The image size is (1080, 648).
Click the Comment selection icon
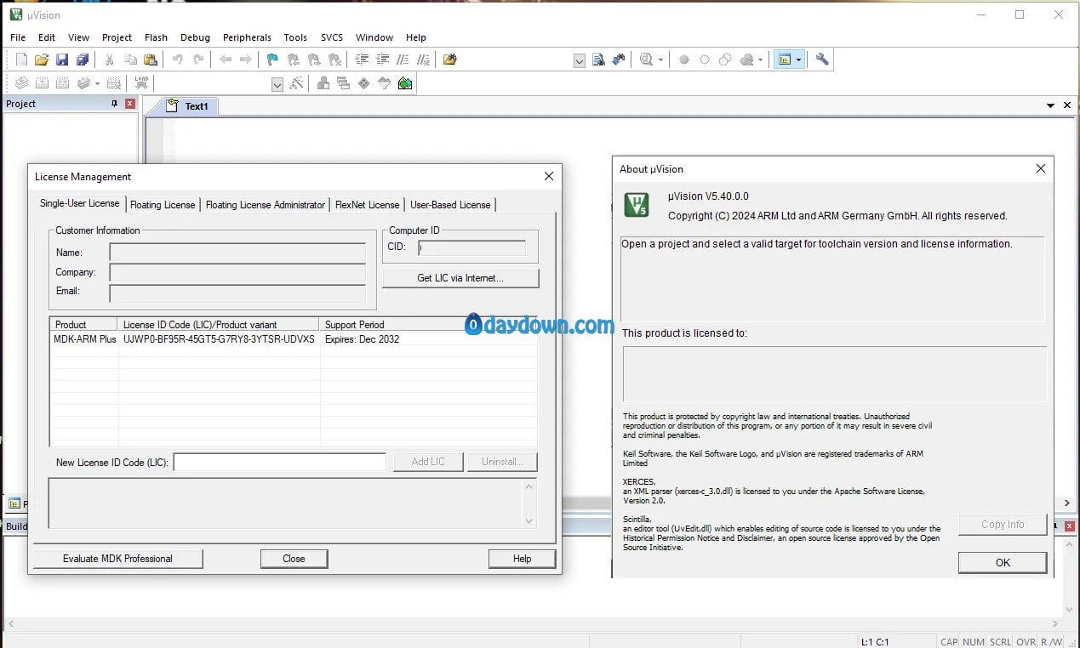tap(403, 60)
